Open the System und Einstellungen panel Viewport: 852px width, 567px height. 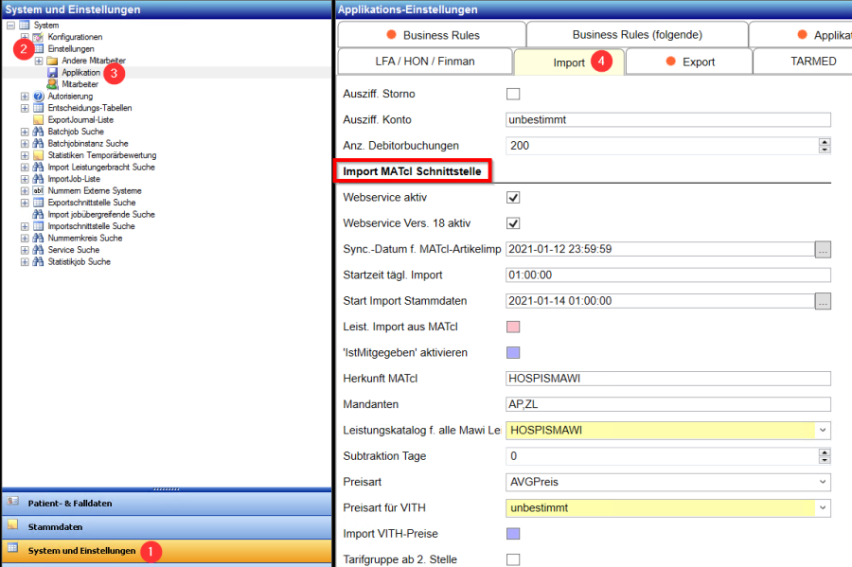[x=167, y=551]
